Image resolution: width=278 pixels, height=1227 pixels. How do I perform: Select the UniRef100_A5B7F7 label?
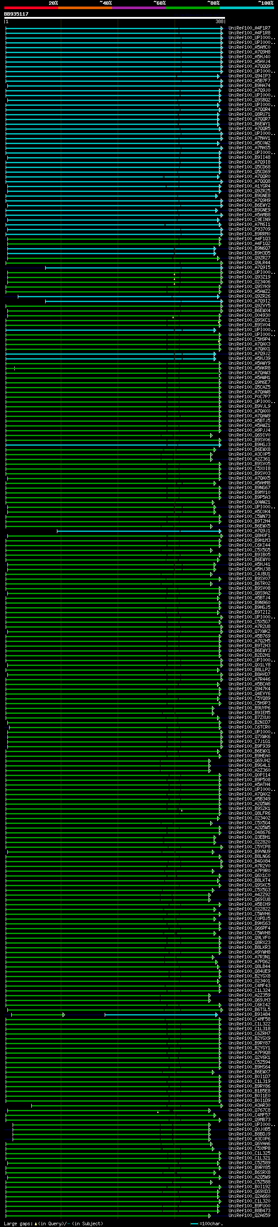coord(249,81)
